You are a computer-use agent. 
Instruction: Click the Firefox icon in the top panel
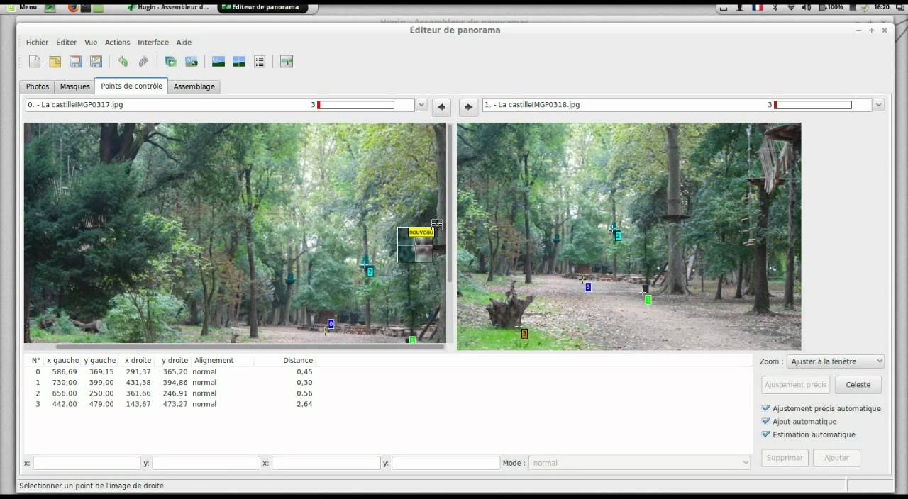point(73,7)
